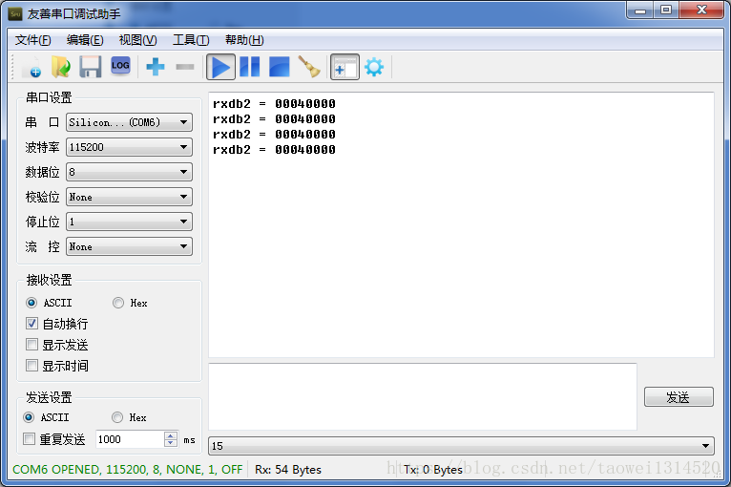Click the first rxdb2 = 00040000 line

click(274, 103)
